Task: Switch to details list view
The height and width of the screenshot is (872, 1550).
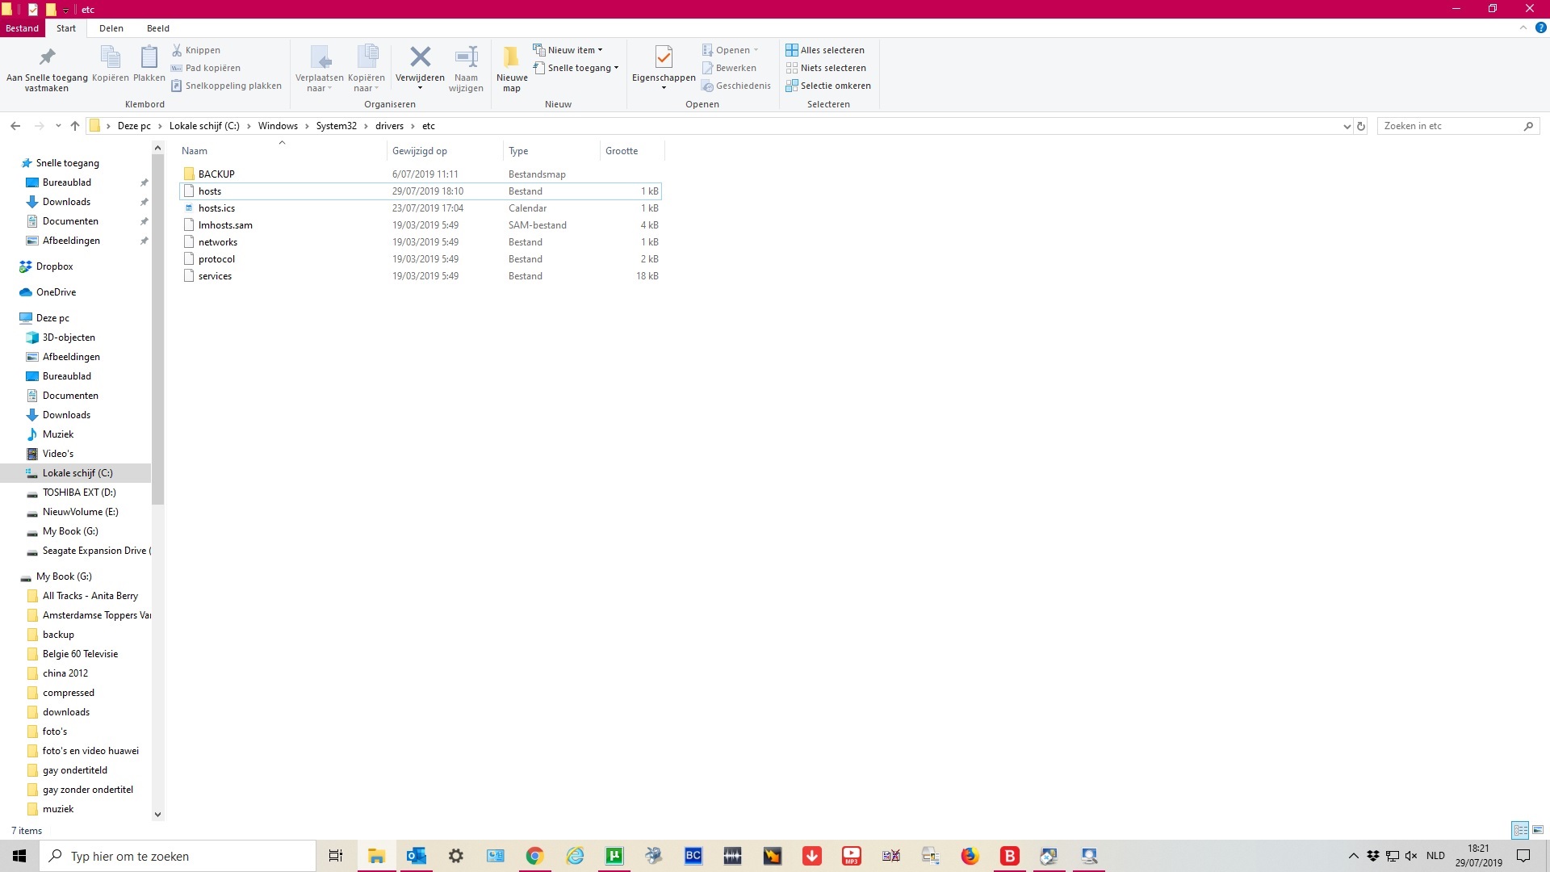Action: coord(1520,830)
